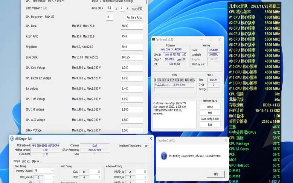293x183 pixels.
Task: Click the Mail button in TestMem5
Action: pyautogui.click(x=210, y=113)
